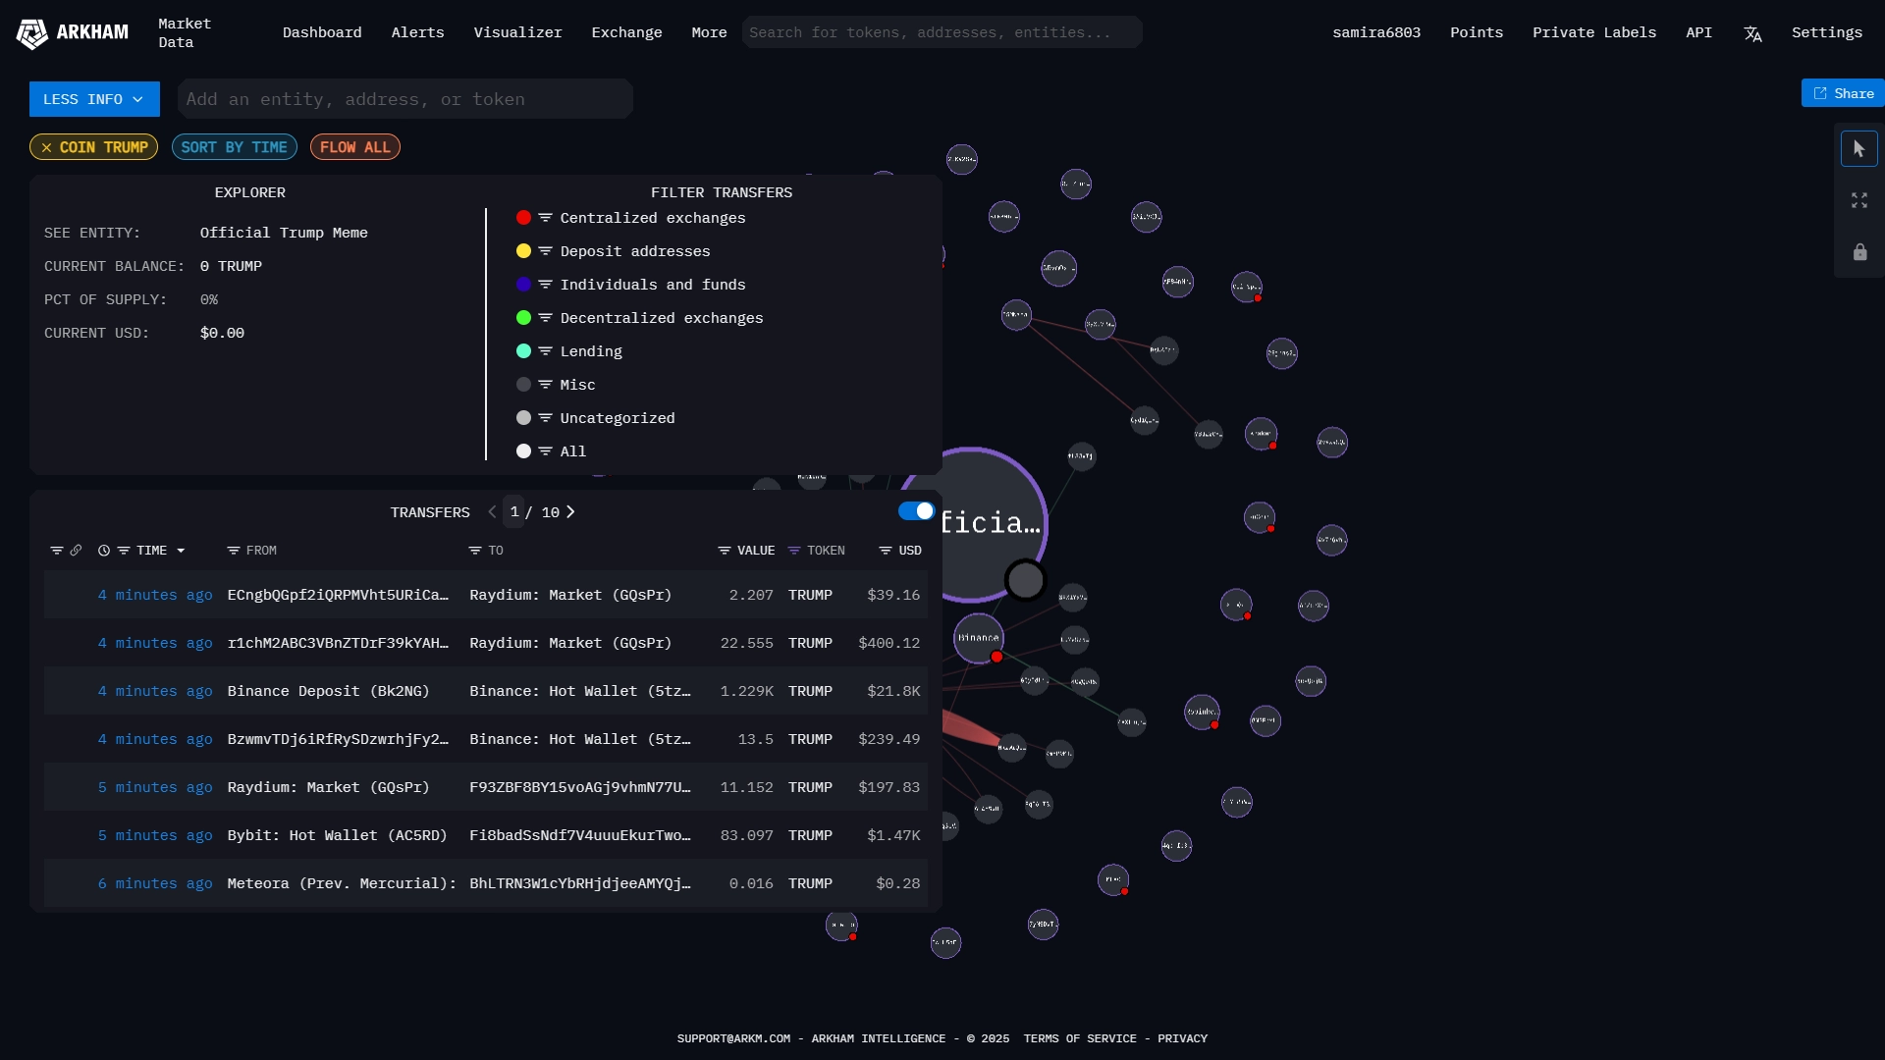Click filter icon beside Centralized exchanges
Image resolution: width=1885 pixels, height=1060 pixels.
[x=545, y=218]
